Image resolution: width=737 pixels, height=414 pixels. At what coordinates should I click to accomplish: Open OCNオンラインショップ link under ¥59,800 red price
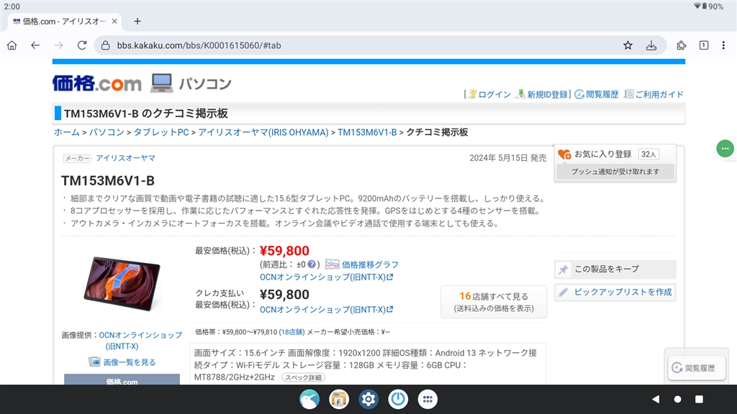pos(326,277)
